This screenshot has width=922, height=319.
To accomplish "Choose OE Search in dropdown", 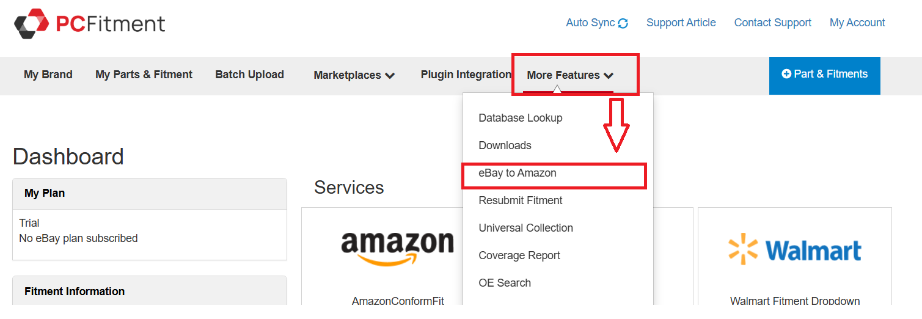I will (x=505, y=283).
